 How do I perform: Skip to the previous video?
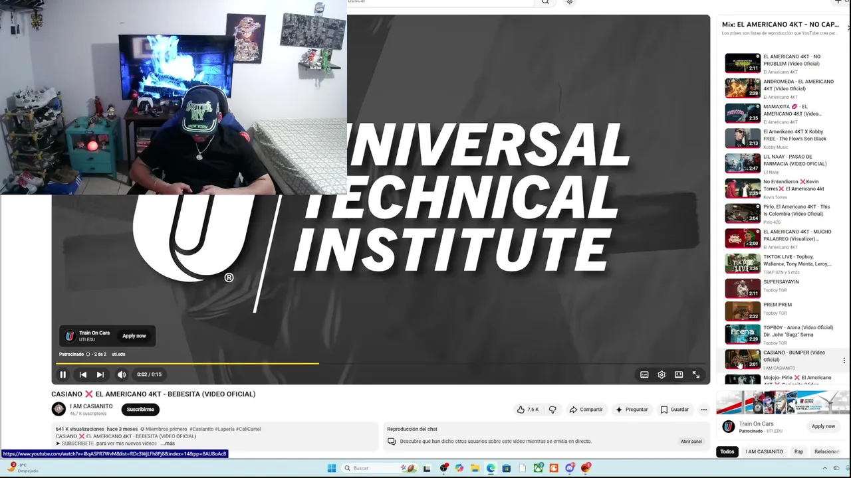coord(83,374)
